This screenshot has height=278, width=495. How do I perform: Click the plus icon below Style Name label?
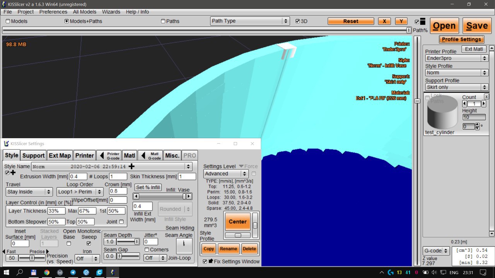pyautogui.click(x=13, y=173)
